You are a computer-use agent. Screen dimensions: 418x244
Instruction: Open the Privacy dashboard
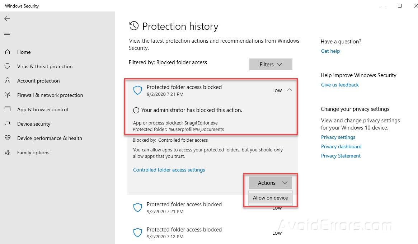point(341,146)
